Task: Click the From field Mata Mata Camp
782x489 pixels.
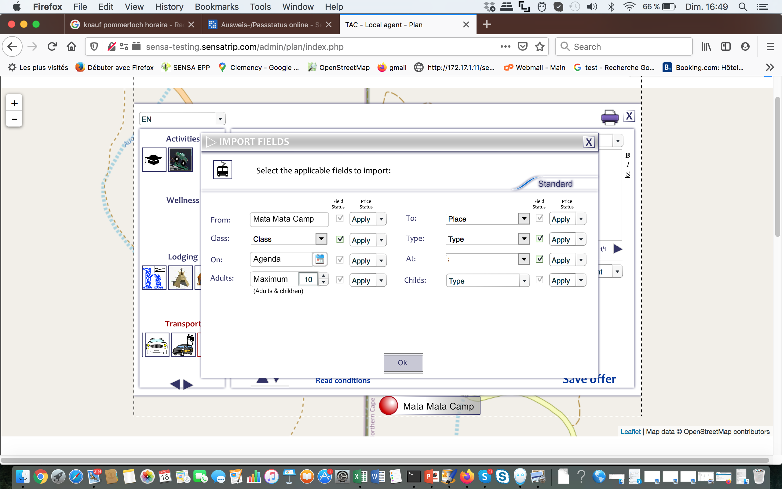Action: tap(289, 219)
